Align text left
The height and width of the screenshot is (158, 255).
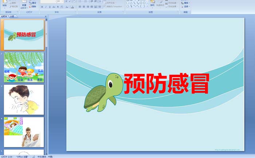coord(80,7)
